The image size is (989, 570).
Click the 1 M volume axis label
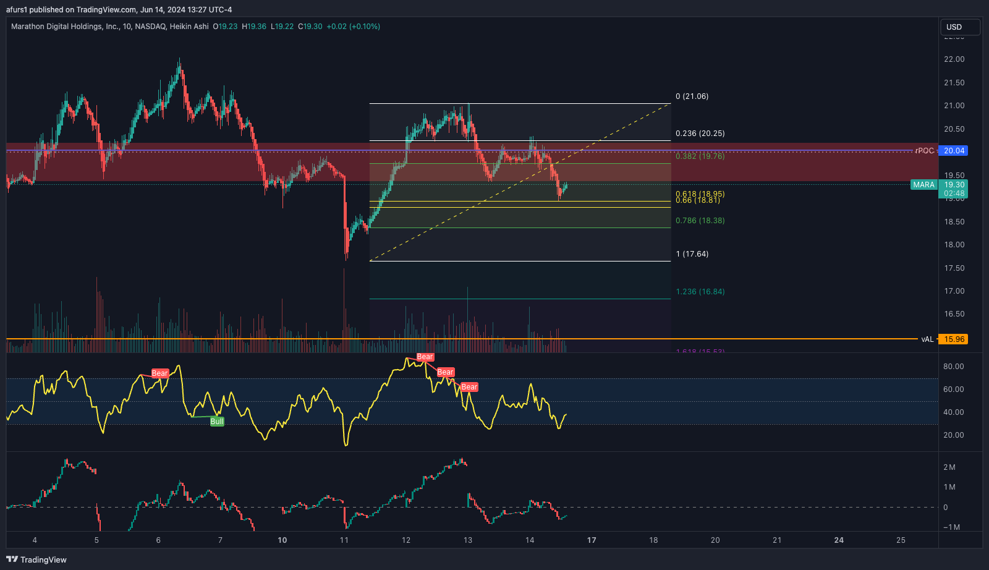949,487
